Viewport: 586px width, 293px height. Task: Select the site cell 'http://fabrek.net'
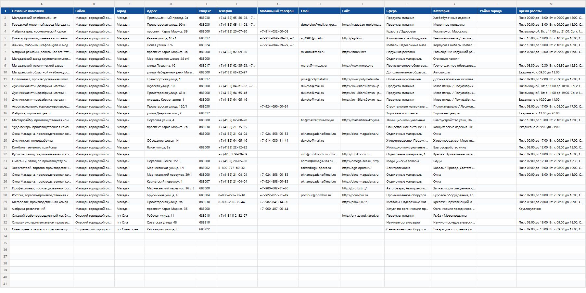[362, 52]
